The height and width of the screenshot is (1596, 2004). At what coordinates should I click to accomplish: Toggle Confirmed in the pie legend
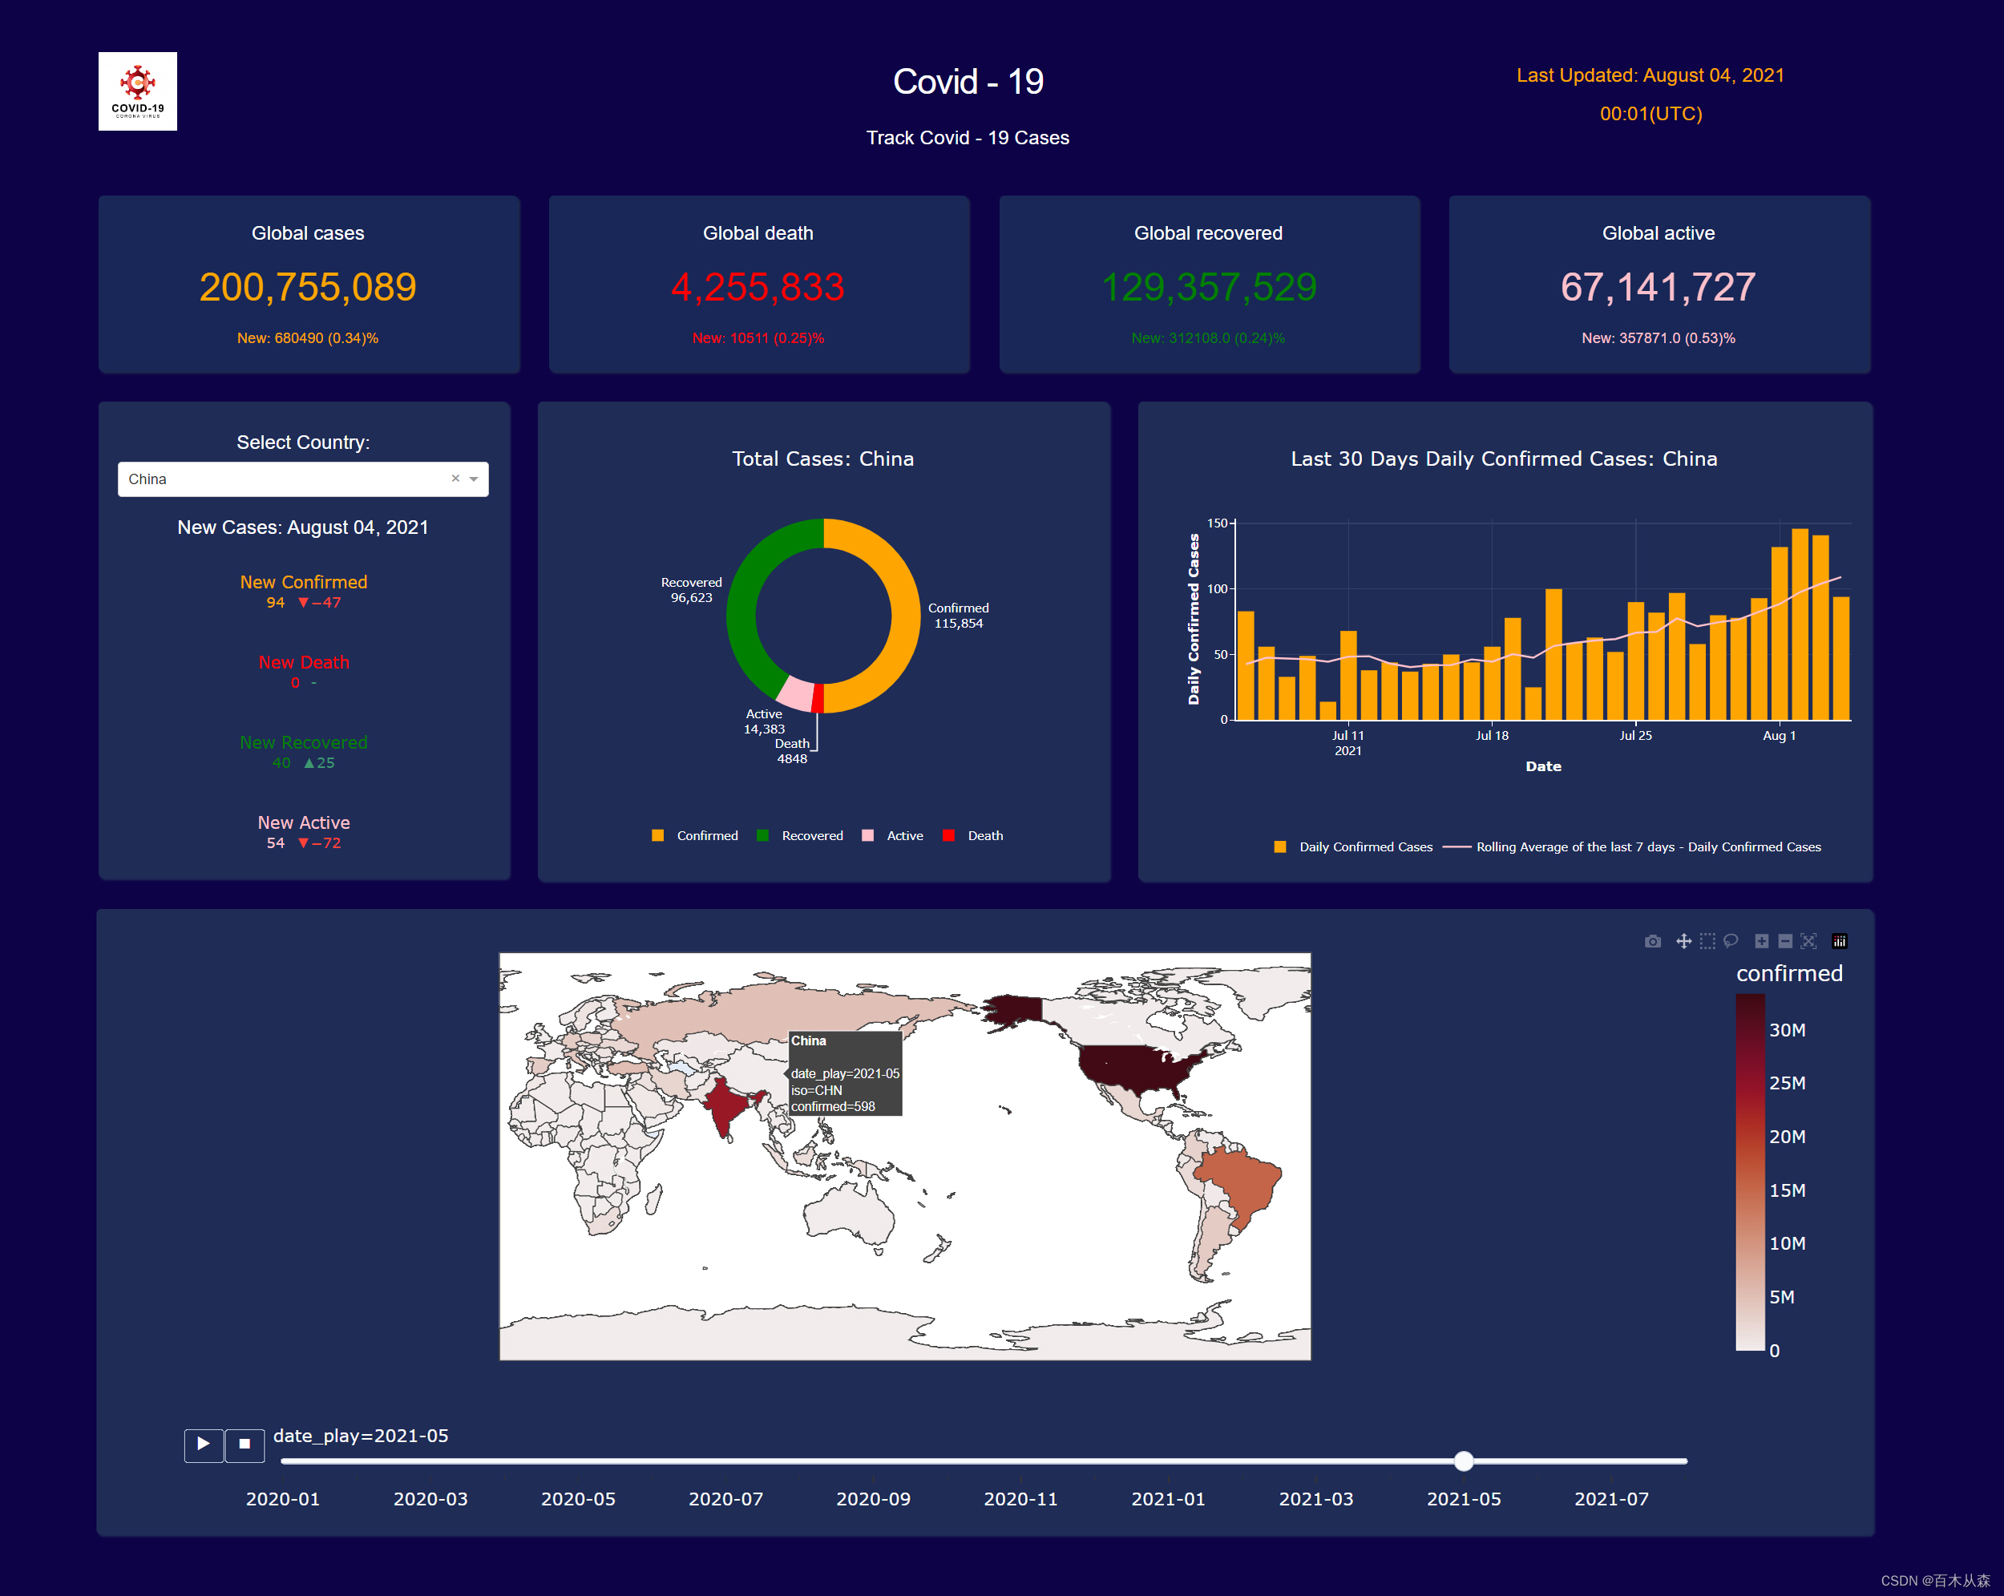click(695, 834)
